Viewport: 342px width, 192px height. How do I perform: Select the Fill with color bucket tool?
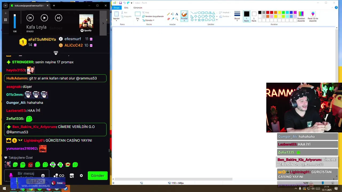[172, 14]
